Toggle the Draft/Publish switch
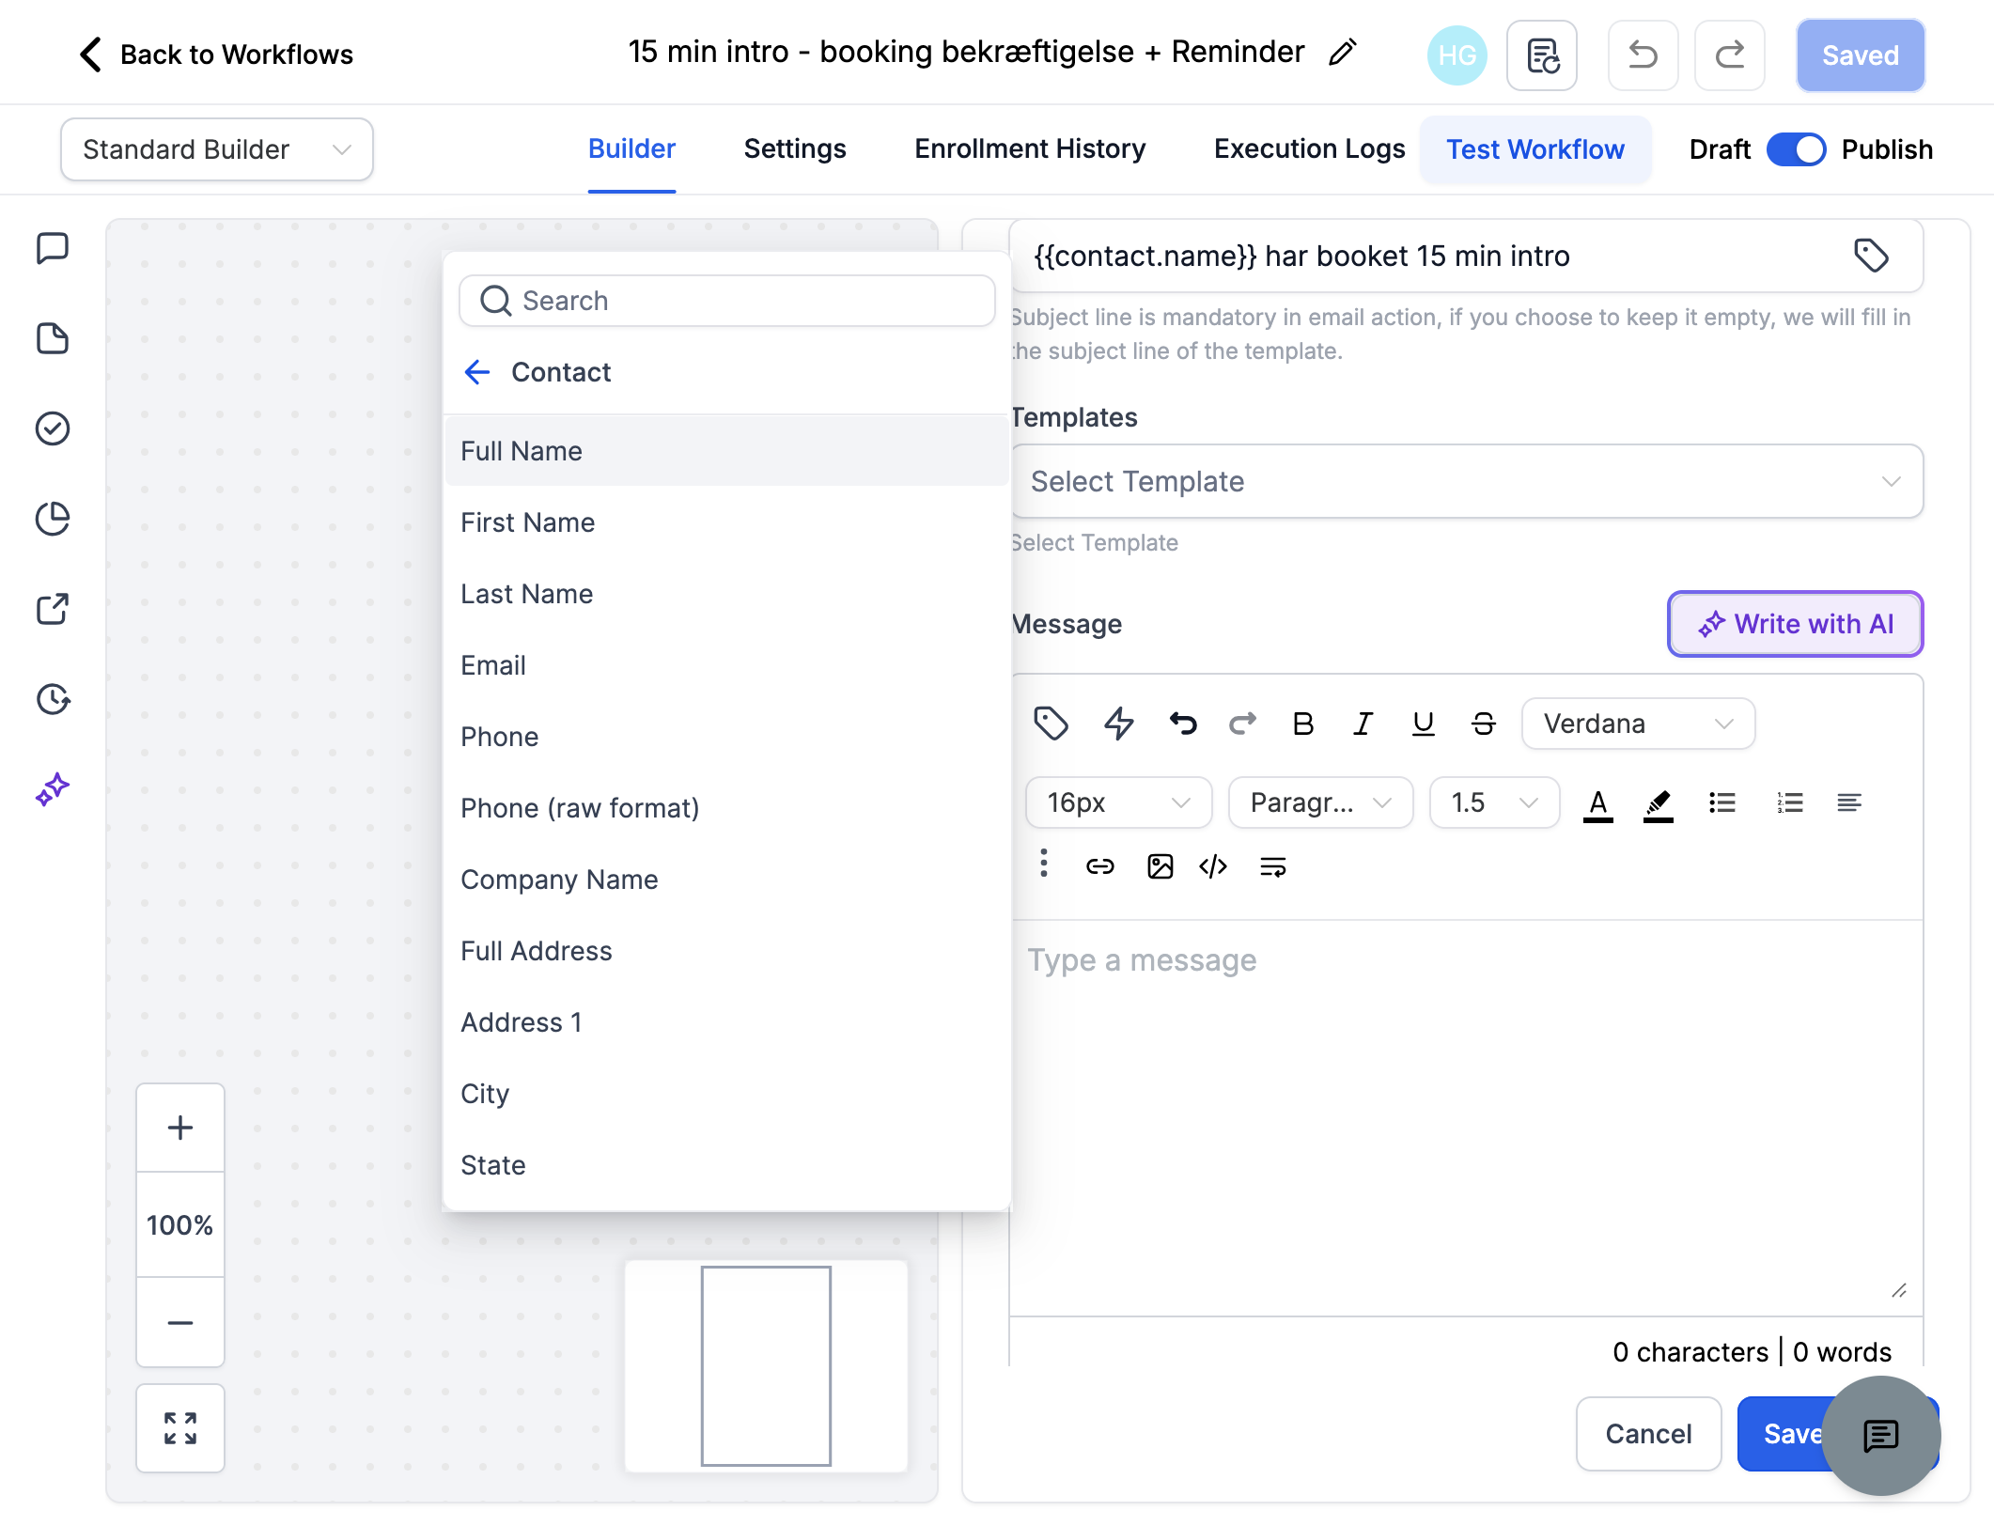Screen dimensions: 1994x1526 click(1796, 149)
